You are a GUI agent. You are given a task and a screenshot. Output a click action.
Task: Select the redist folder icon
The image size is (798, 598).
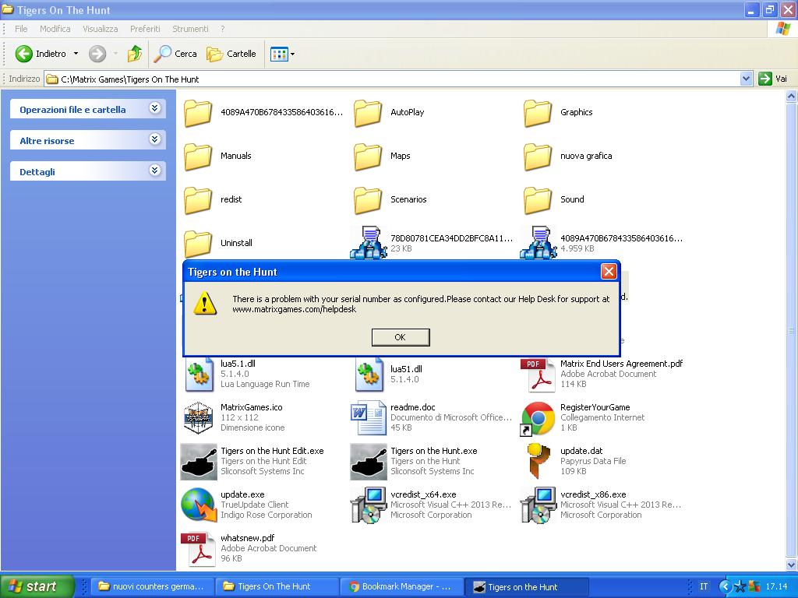(198, 200)
